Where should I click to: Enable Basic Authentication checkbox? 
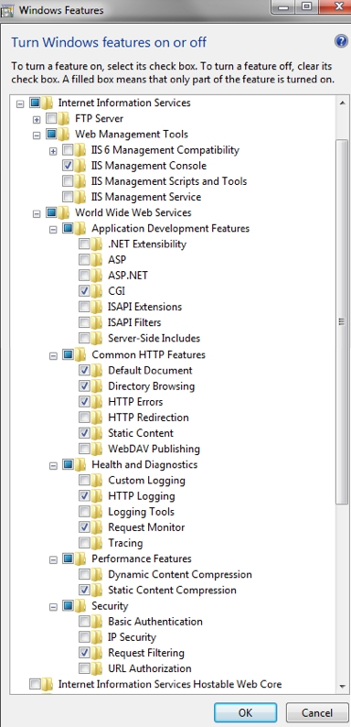point(85,622)
